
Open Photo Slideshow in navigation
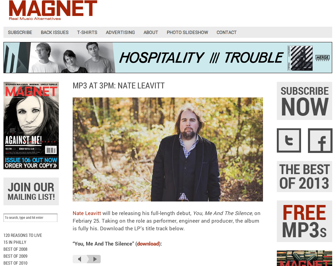click(x=187, y=32)
